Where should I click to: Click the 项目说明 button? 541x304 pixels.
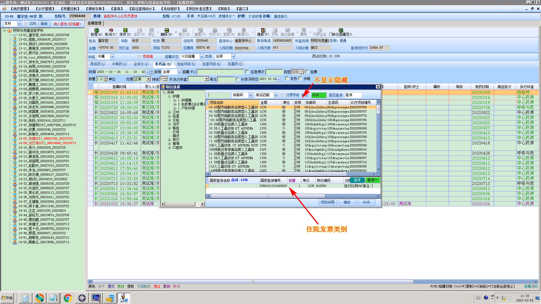point(327,202)
